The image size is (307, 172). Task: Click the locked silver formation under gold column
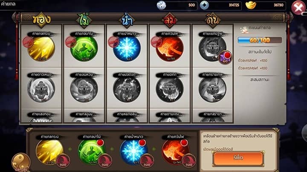[41, 90]
